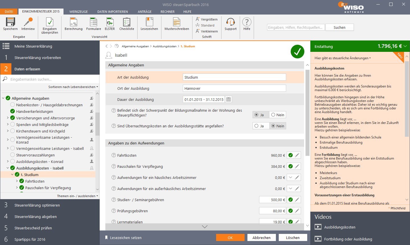Open calendar picker for Dauer der Ausbildung
Screen dimensions: 410x245
pyautogui.click(x=228, y=99)
